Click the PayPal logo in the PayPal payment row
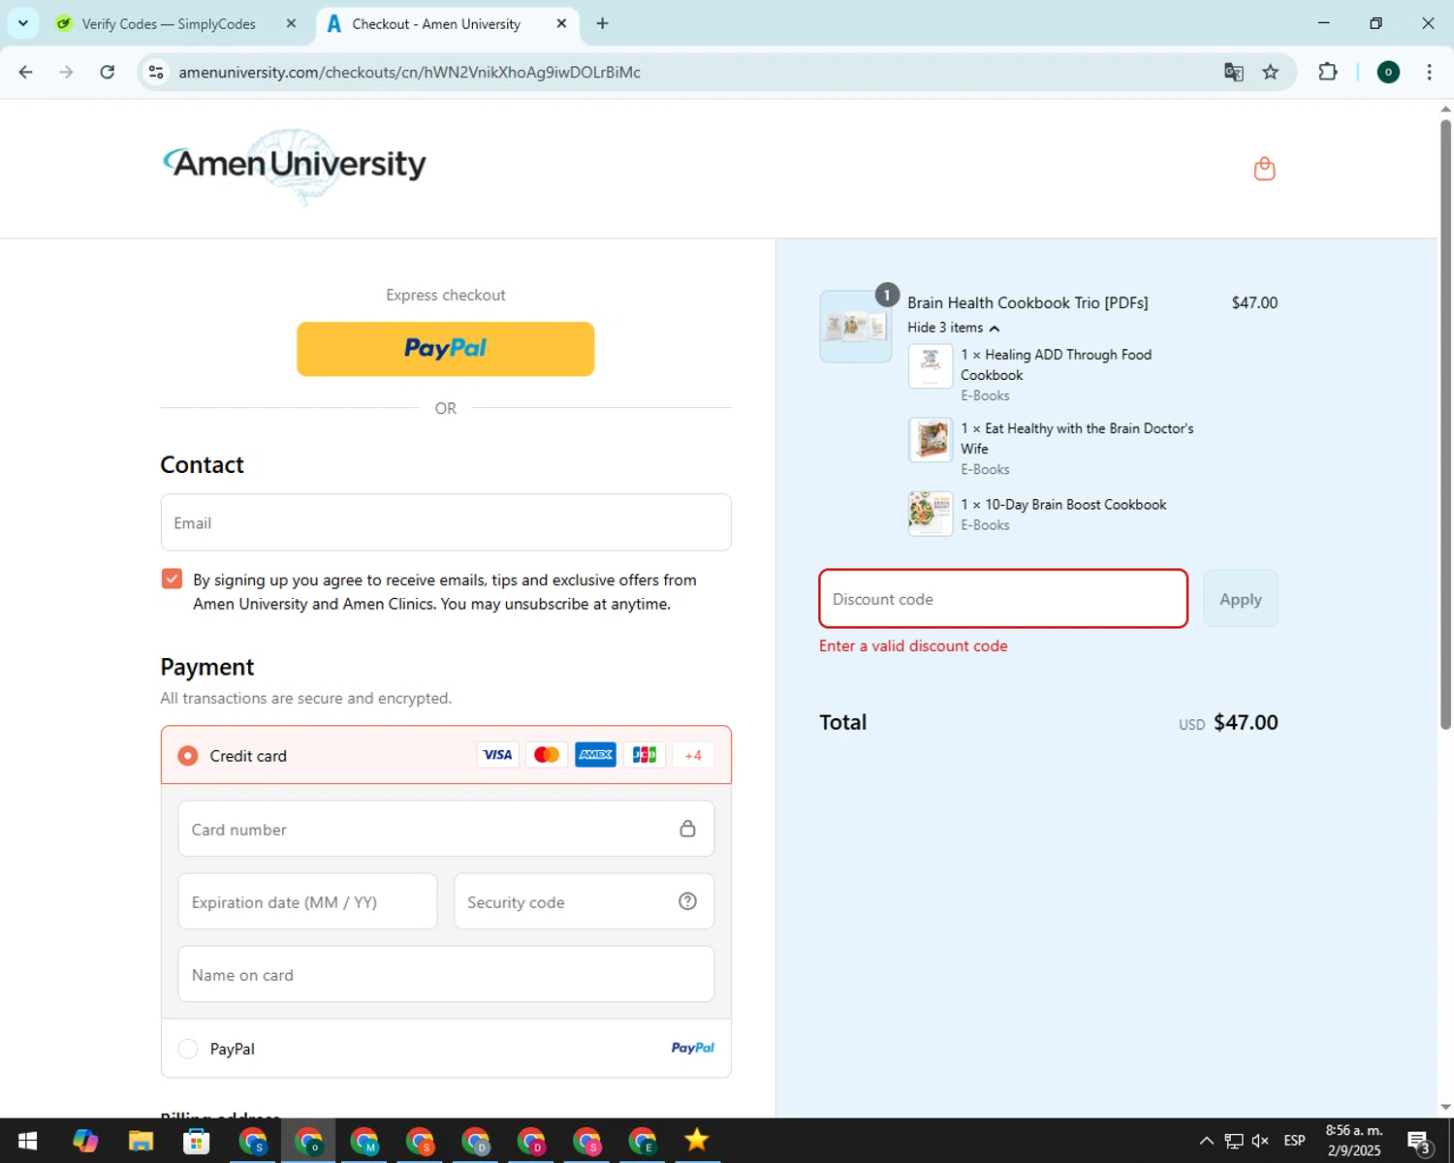This screenshot has height=1163, width=1454. pyautogui.click(x=693, y=1048)
